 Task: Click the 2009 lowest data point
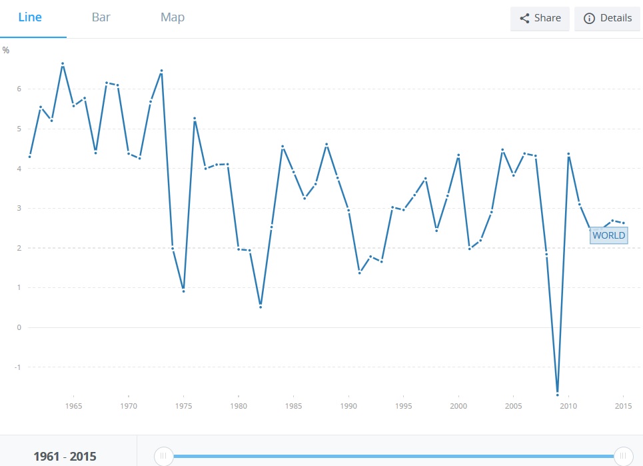point(557,393)
